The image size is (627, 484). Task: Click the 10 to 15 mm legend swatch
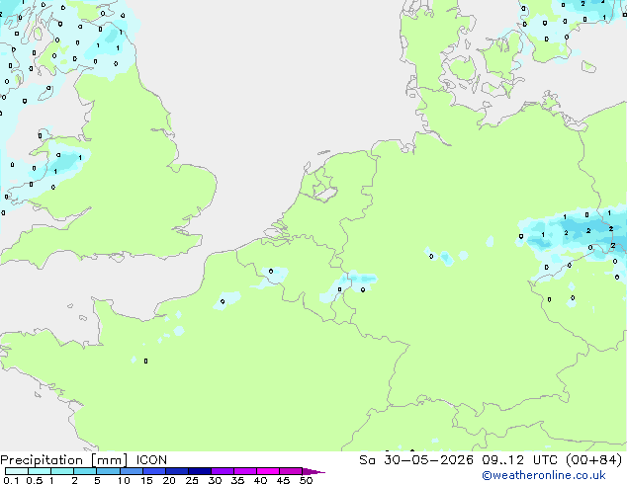[x=131, y=471]
